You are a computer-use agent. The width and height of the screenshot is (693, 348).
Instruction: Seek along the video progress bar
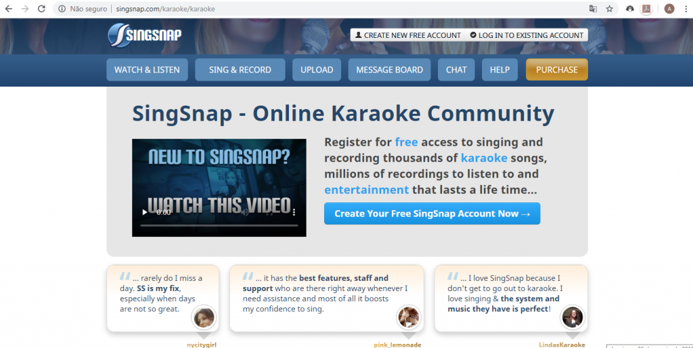point(219,225)
